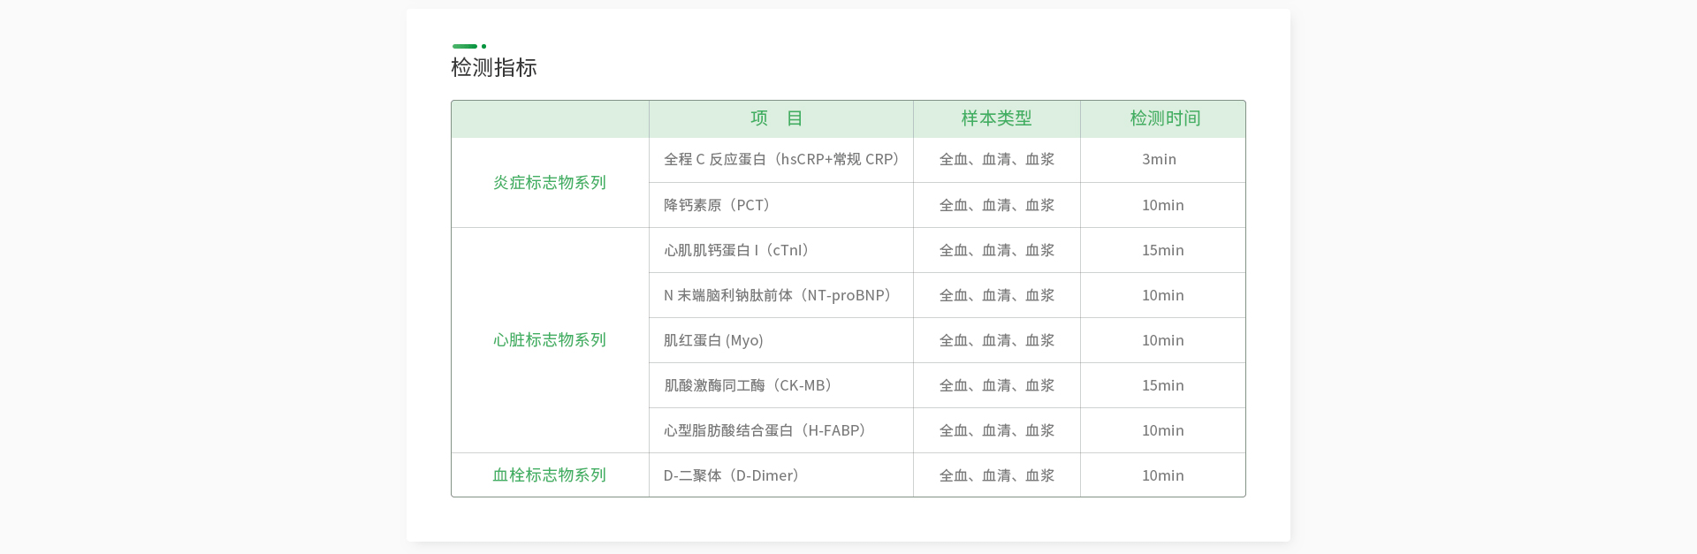The height and width of the screenshot is (554, 1697).
Task: Select the 心型脂肪酸结合蛋白 (H-FABP) item
Action: click(765, 430)
